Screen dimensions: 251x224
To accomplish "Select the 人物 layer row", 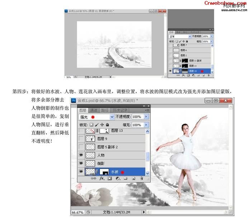I will tap(112, 155).
